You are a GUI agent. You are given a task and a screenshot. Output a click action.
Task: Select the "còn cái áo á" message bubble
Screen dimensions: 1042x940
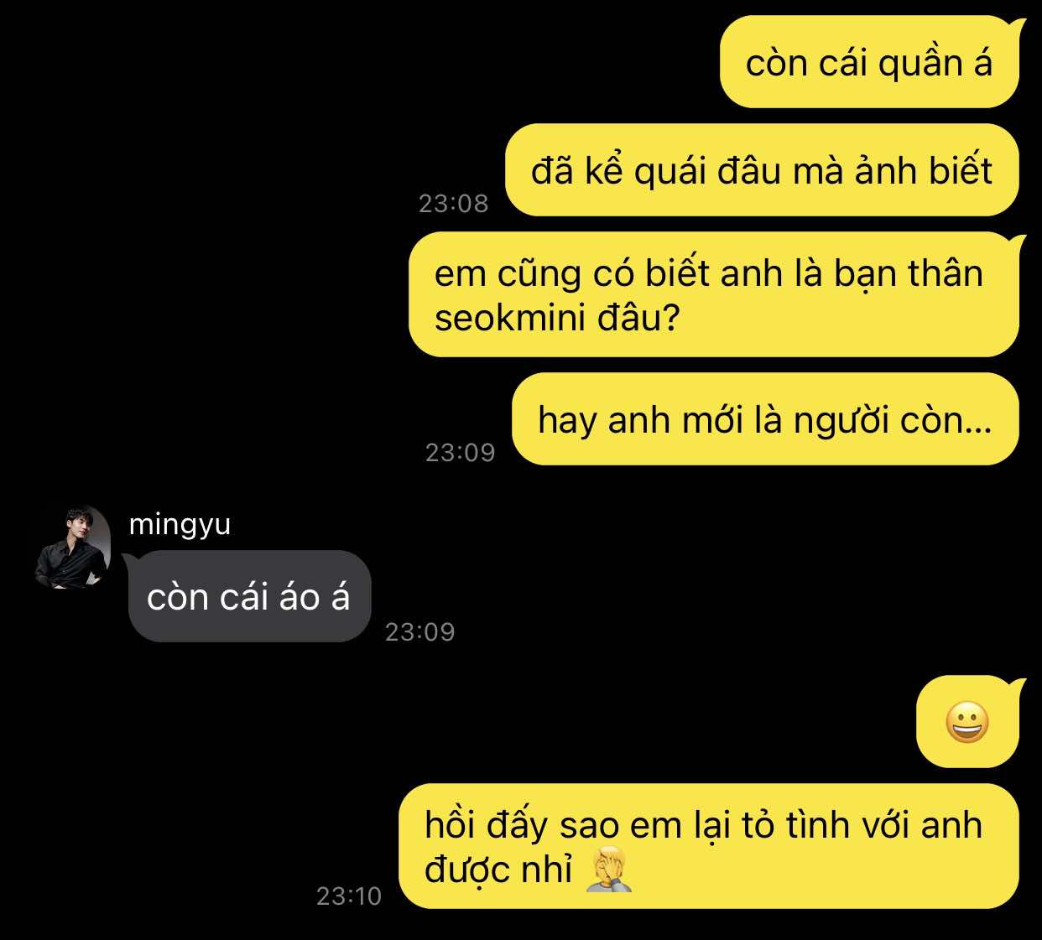pos(249,596)
